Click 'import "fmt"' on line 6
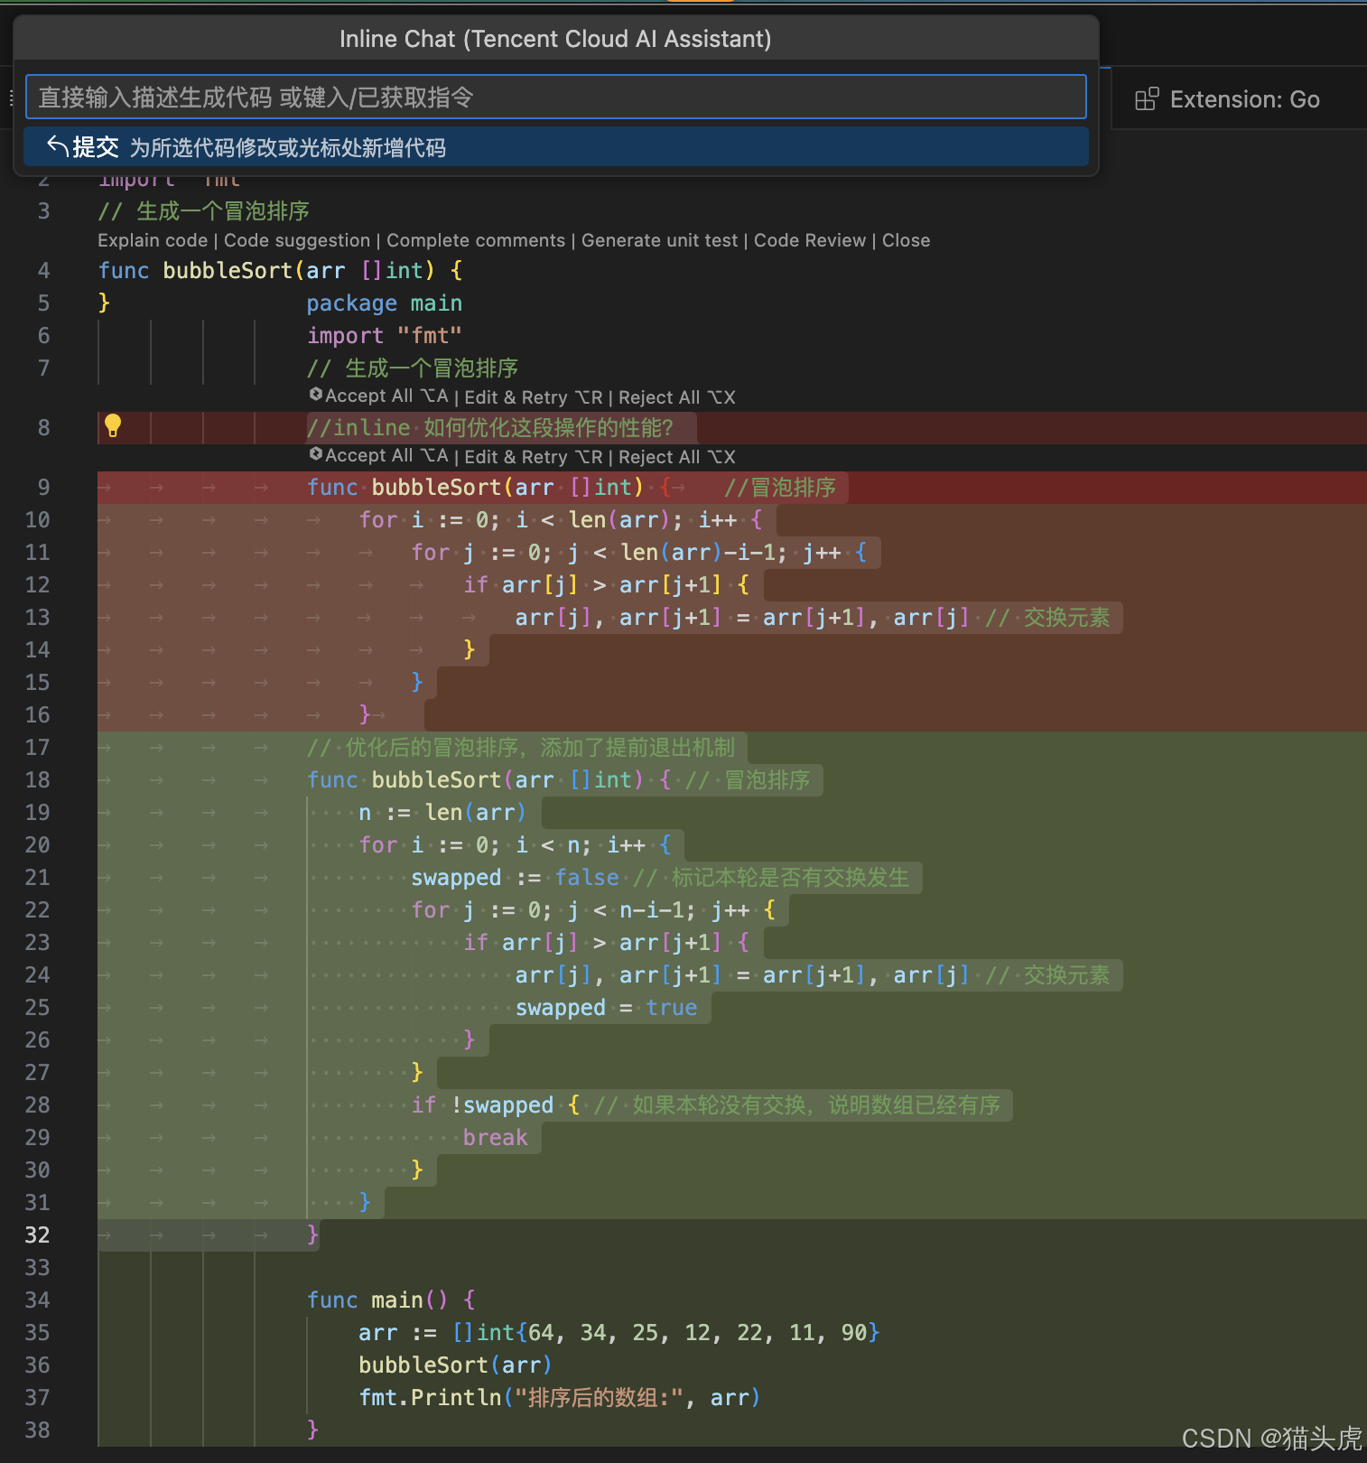The width and height of the screenshot is (1367, 1463). click(x=385, y=335)
